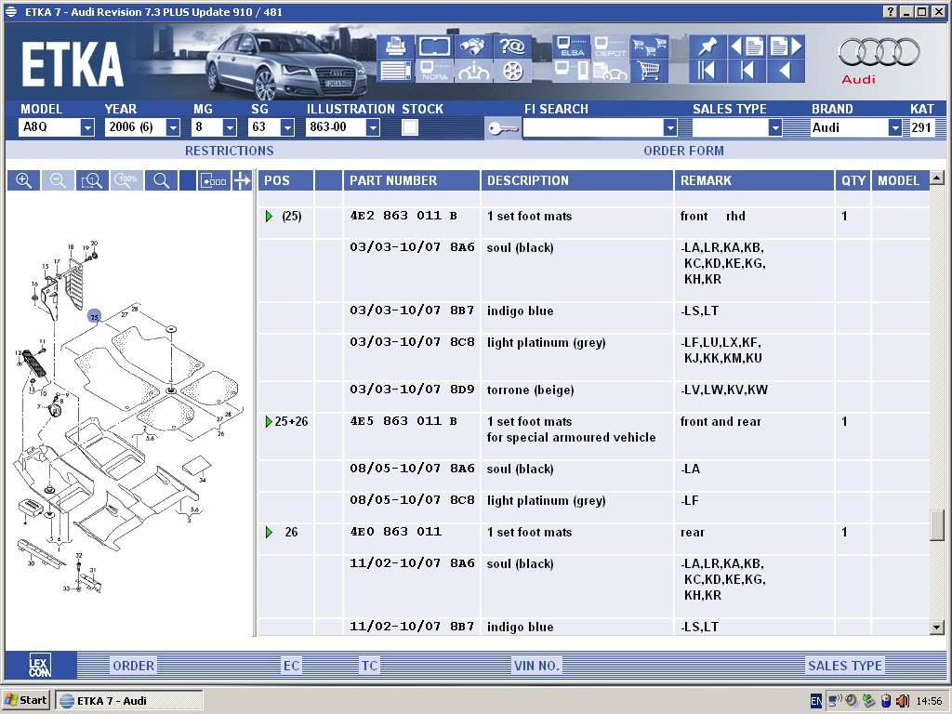Image resolution: width=952 pixels, height=714 pixels.
Task: Click the plain magnifier icon
Action: tap(161, 180)
